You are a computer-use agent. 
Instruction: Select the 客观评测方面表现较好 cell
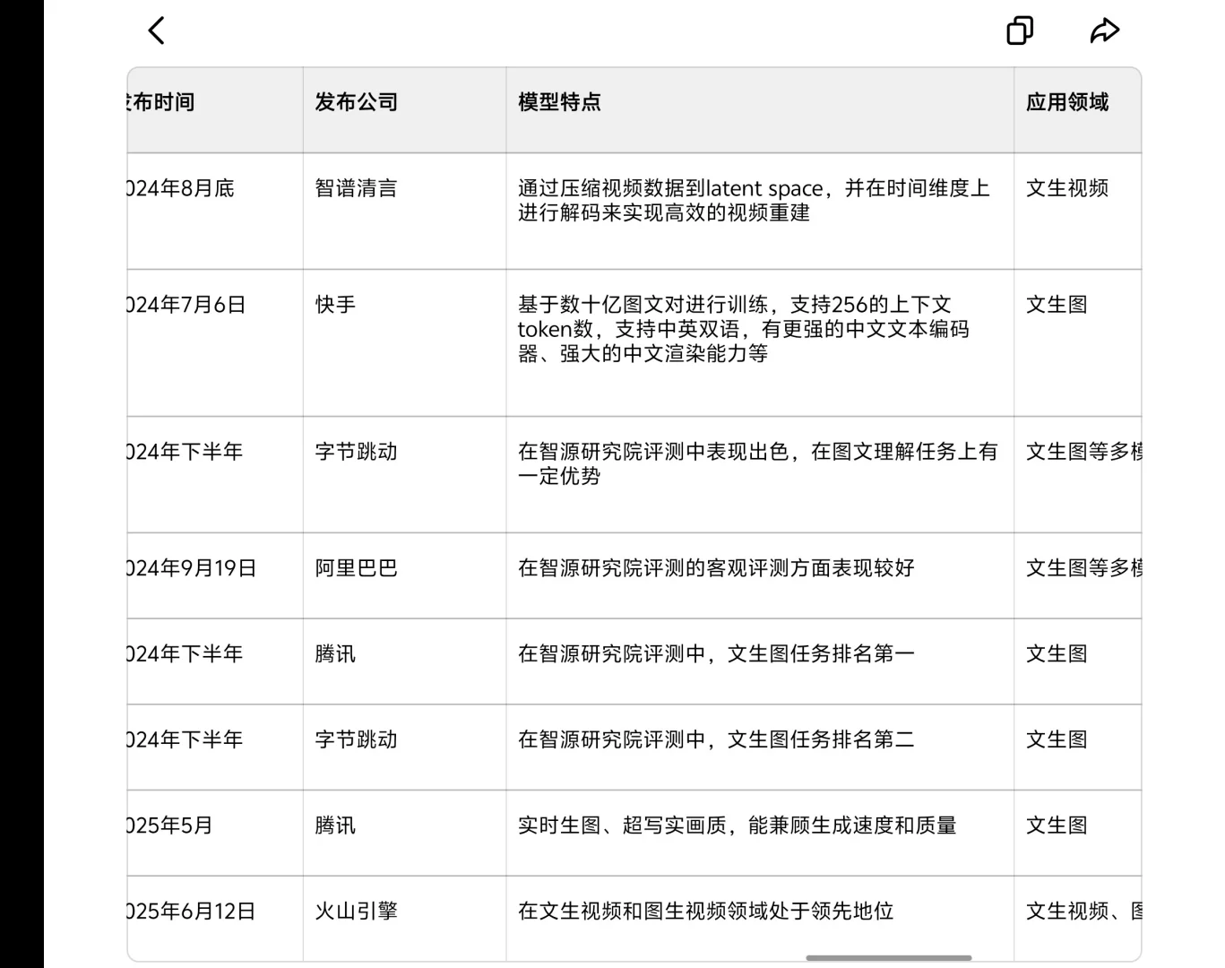[x=760, y=576]
